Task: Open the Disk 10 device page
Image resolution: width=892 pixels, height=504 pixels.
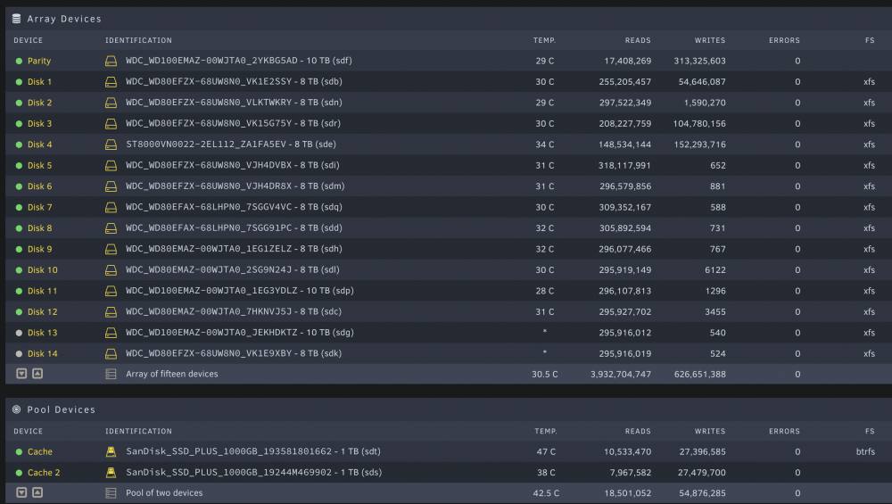Action: click(43, 270)
